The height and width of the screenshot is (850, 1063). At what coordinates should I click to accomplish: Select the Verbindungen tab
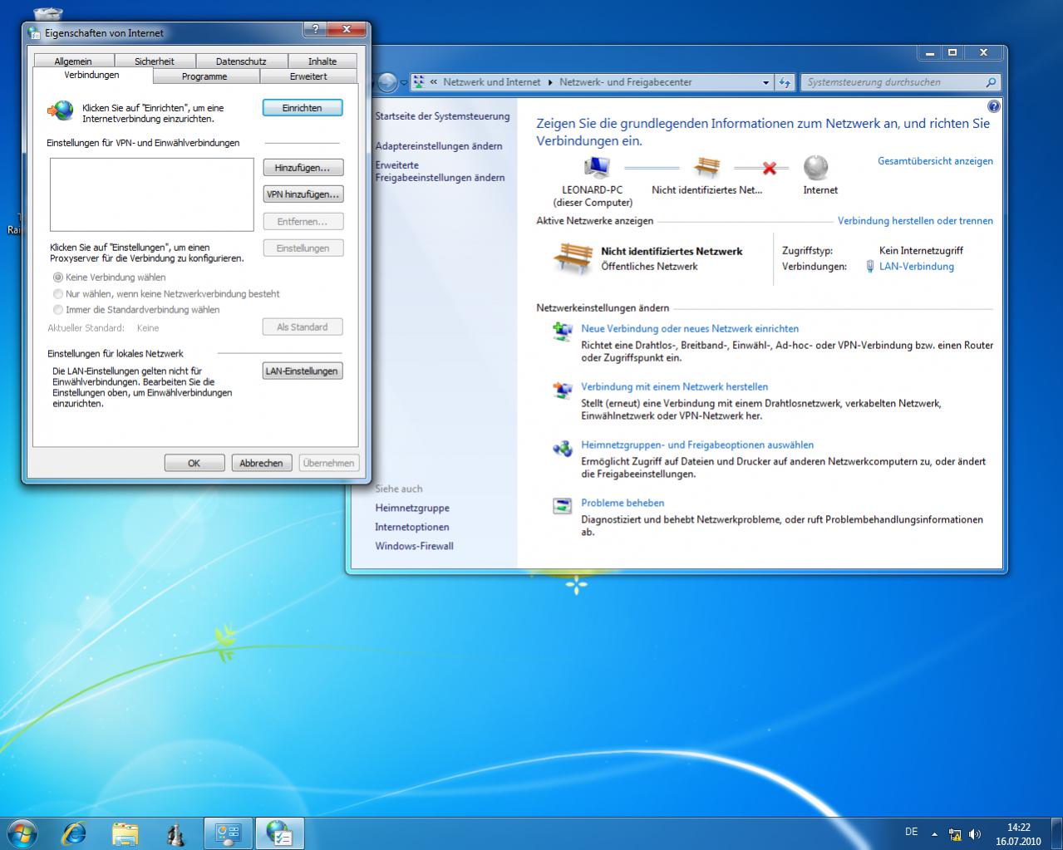(x=92, y=75)
